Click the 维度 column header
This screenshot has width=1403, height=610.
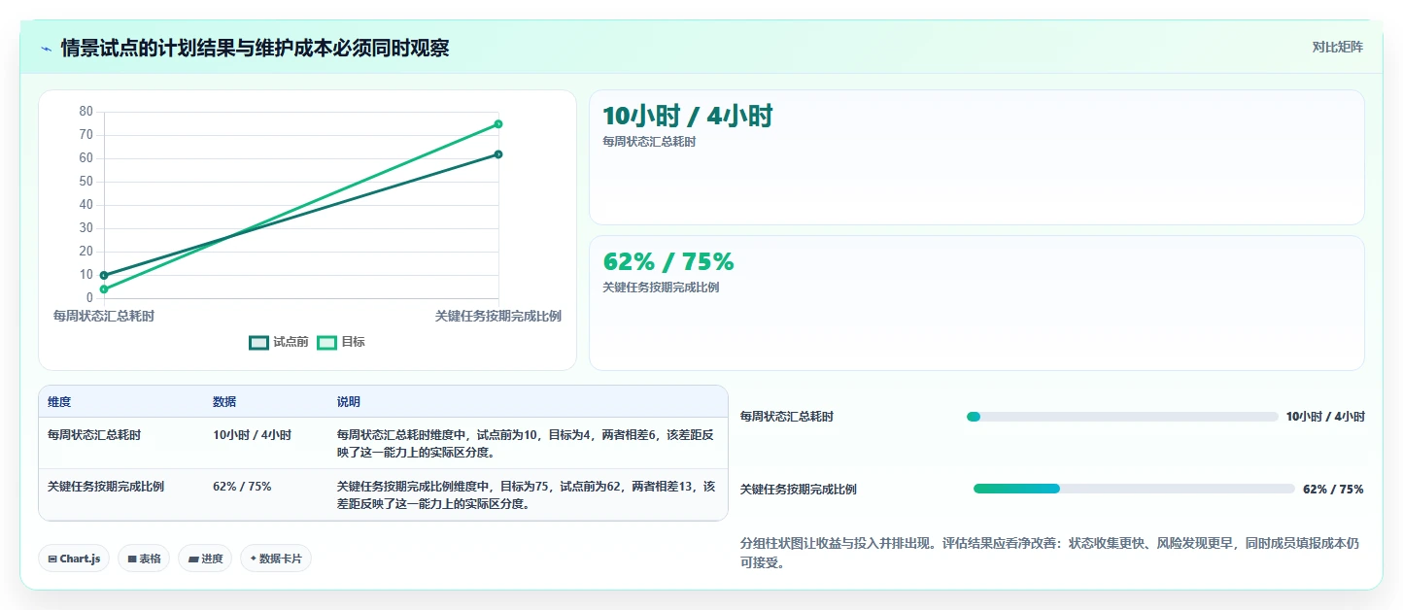59,402
